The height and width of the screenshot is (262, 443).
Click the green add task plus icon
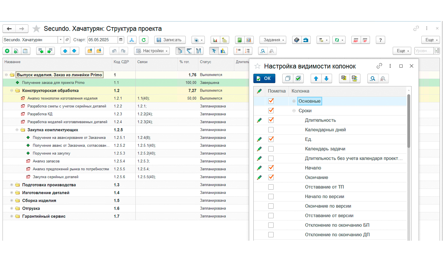point(7,51)
